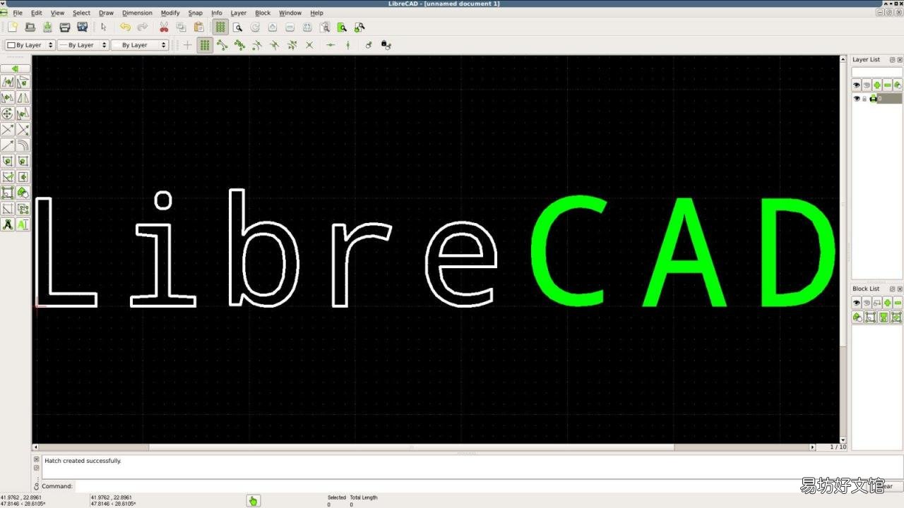Go back with the green arrow button
Image resolution: width=904 pixels, height=508 pixels.
click(15, 68)
